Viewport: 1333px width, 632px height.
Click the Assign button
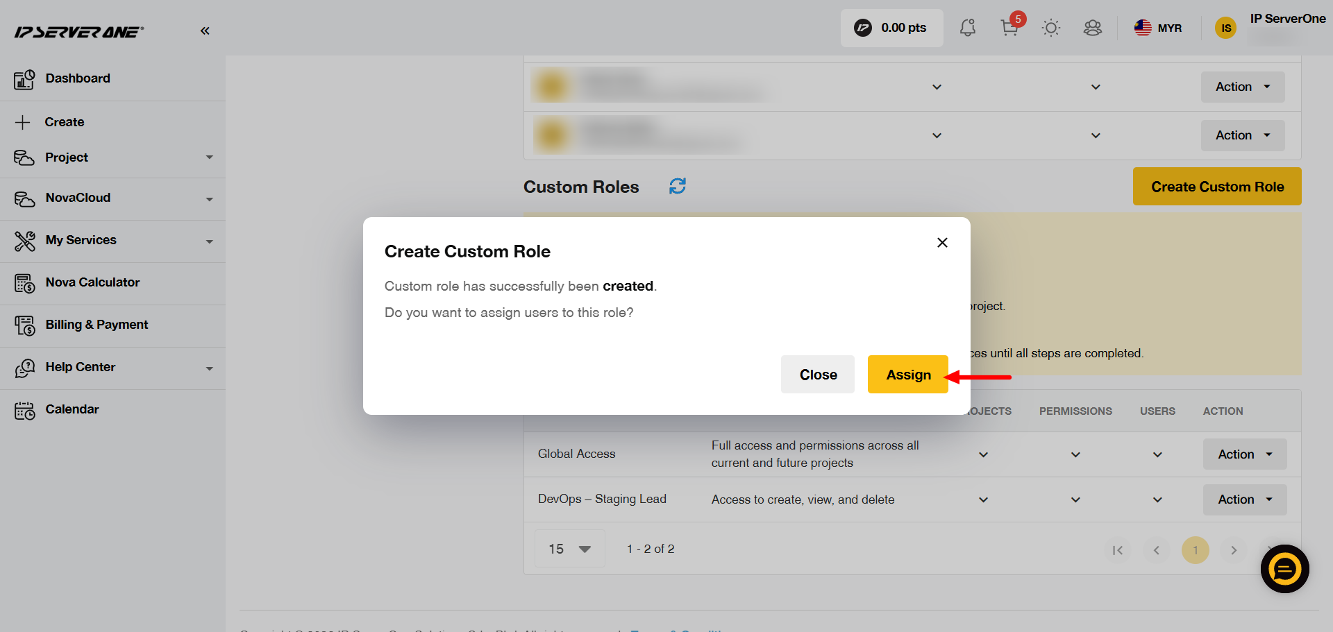tap(908, 375)
